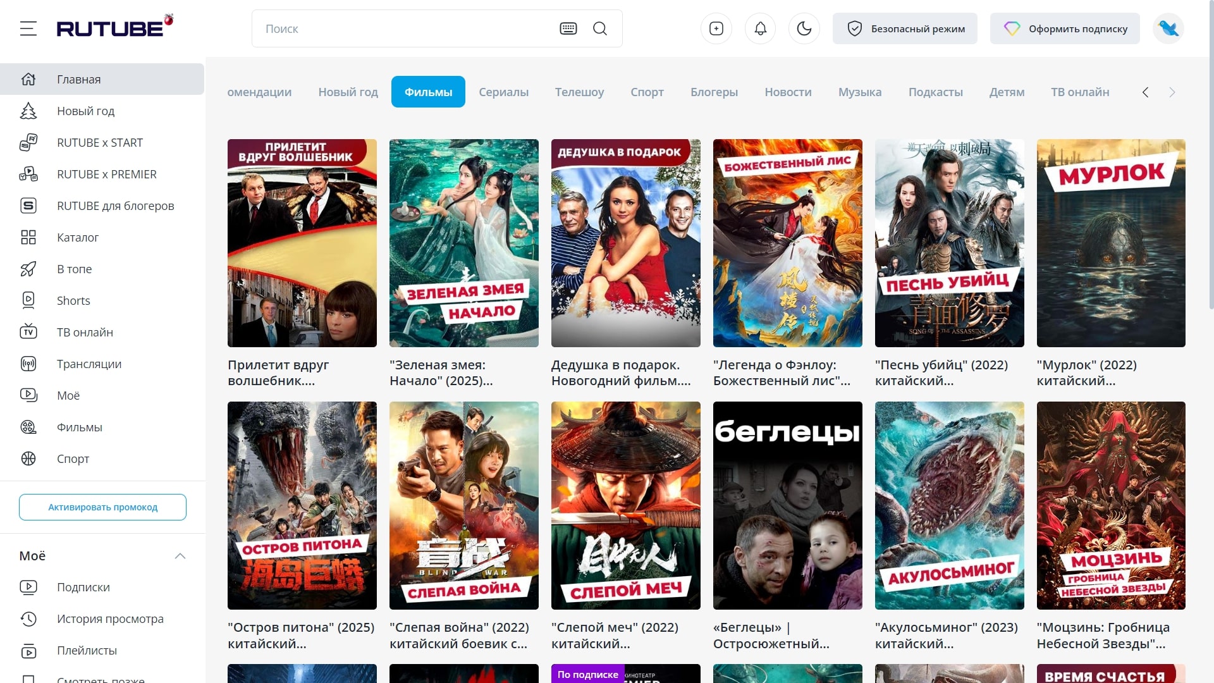Toggle dark theme moon icon
Screen dimensions: 1214x683
click(x=804, y=28)
